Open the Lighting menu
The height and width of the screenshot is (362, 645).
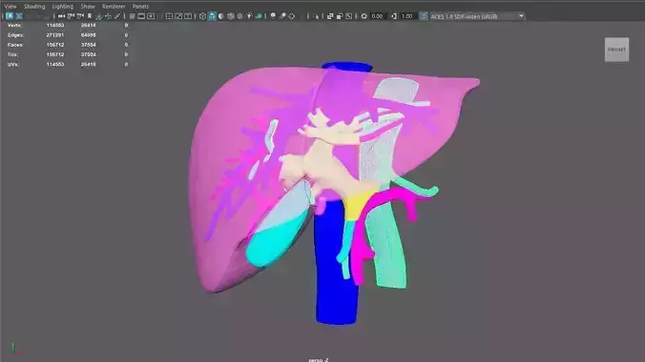point(63,6)
